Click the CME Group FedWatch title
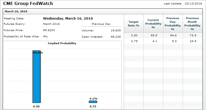 pyautogui.click(x=28, y=3)
